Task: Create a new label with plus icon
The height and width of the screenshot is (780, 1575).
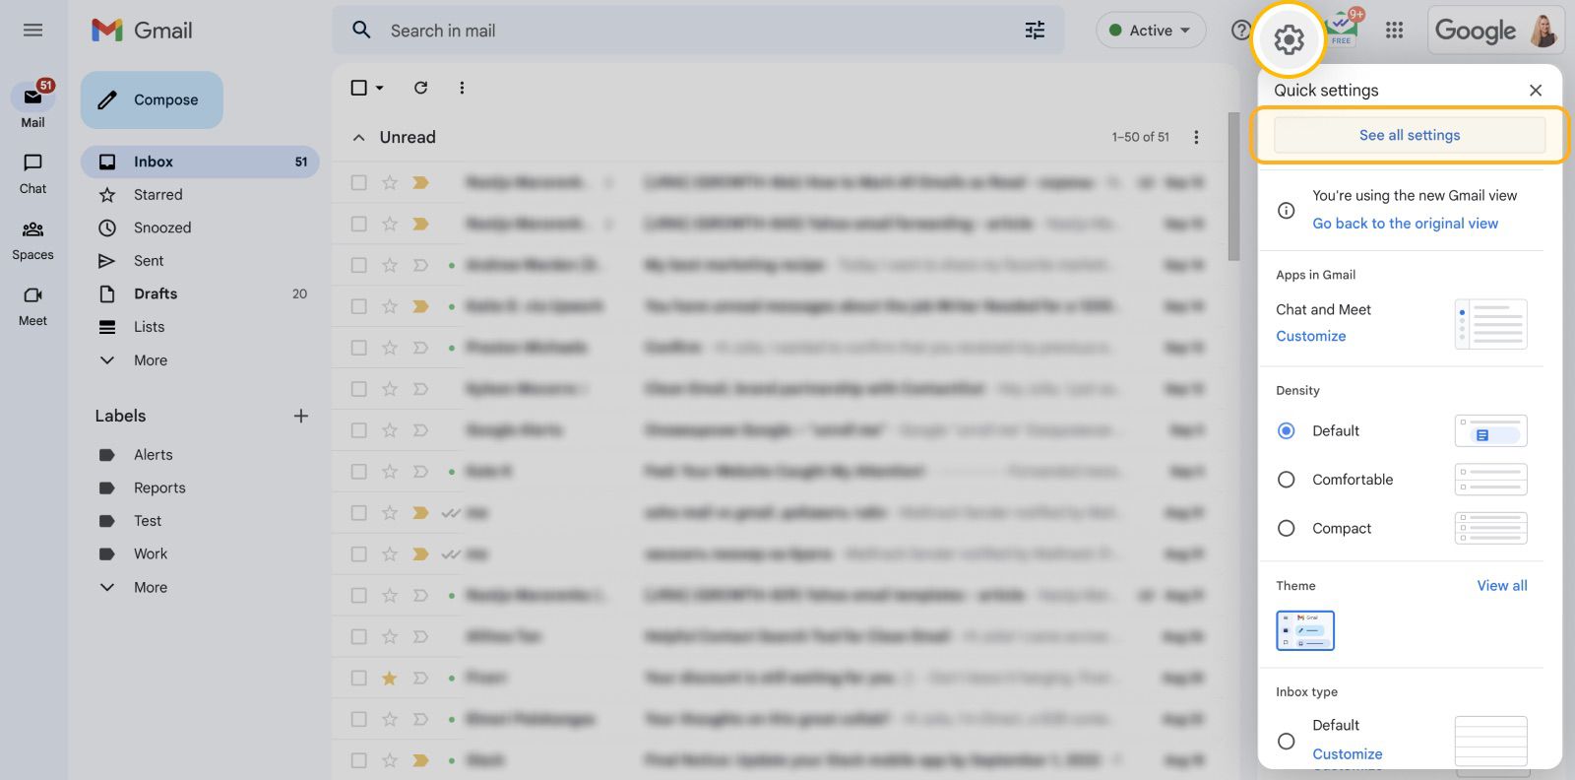Action: [x=301, y=416]
